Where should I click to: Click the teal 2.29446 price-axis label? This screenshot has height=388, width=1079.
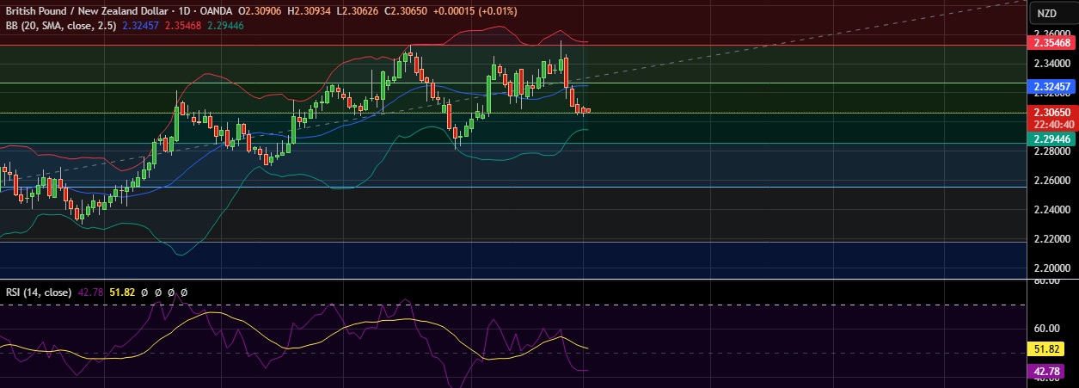click(1051, 139)
